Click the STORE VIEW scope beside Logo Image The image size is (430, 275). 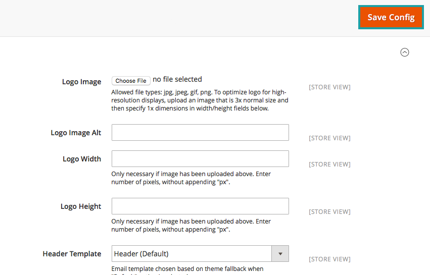(x=329, y=87)
